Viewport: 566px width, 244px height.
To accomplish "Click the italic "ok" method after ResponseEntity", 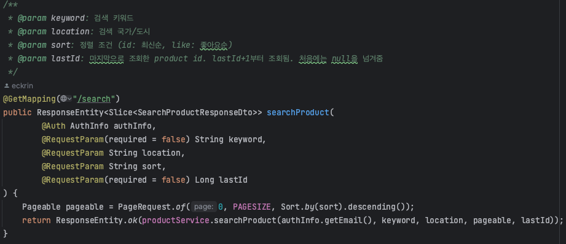I will click(132, 221).
